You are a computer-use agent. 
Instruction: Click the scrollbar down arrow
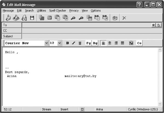point(160,104)
